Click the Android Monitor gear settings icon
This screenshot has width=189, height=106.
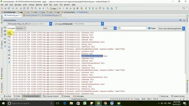[180, 20]
